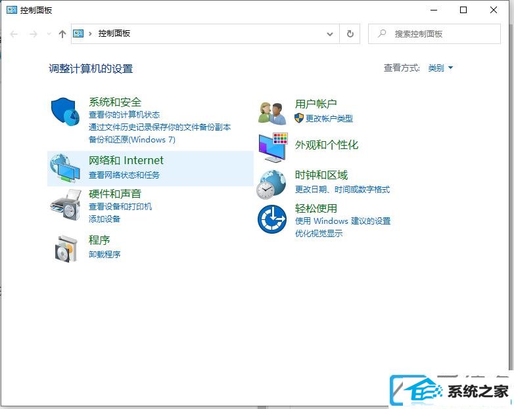Open 查看你的计算机状态 link
The width and height of the screenshot is (514, 409).
pos(124,115)
